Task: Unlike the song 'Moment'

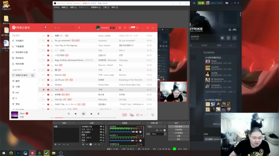Action: [48, 75]
